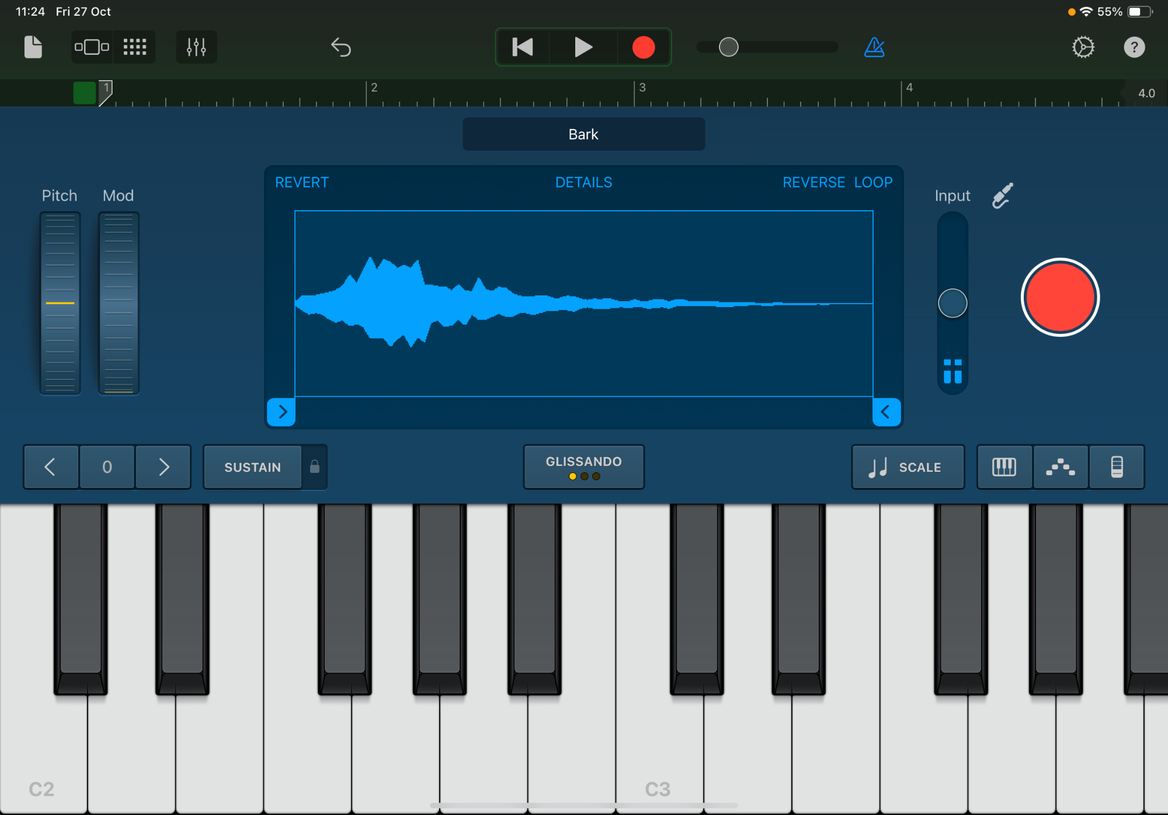Viewport: 1168px width, 815px height.
Task: Check the battery status icon
Action: pyautogui.click(x=1140, y=12)
